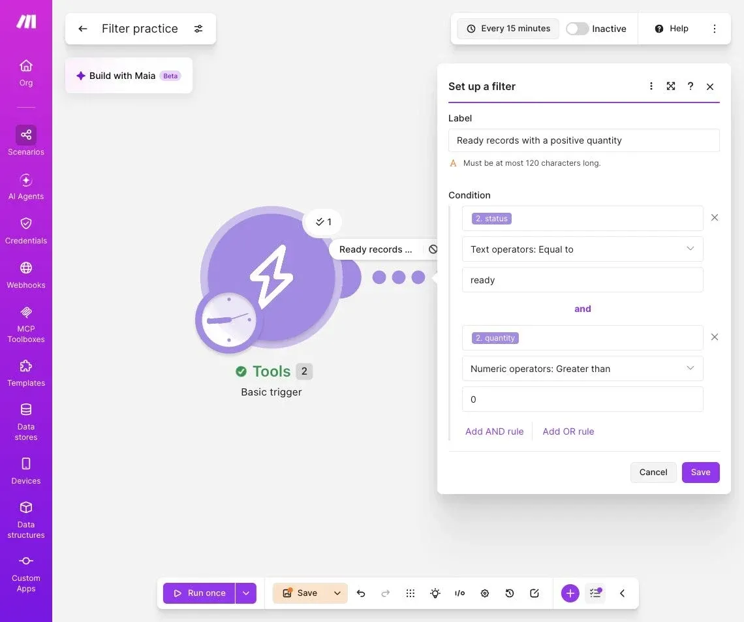Image resolution: width=744 pixels, height=622 pixels.
Task: Click the lightbulb explain flow icon
Action: click(435, 593)
